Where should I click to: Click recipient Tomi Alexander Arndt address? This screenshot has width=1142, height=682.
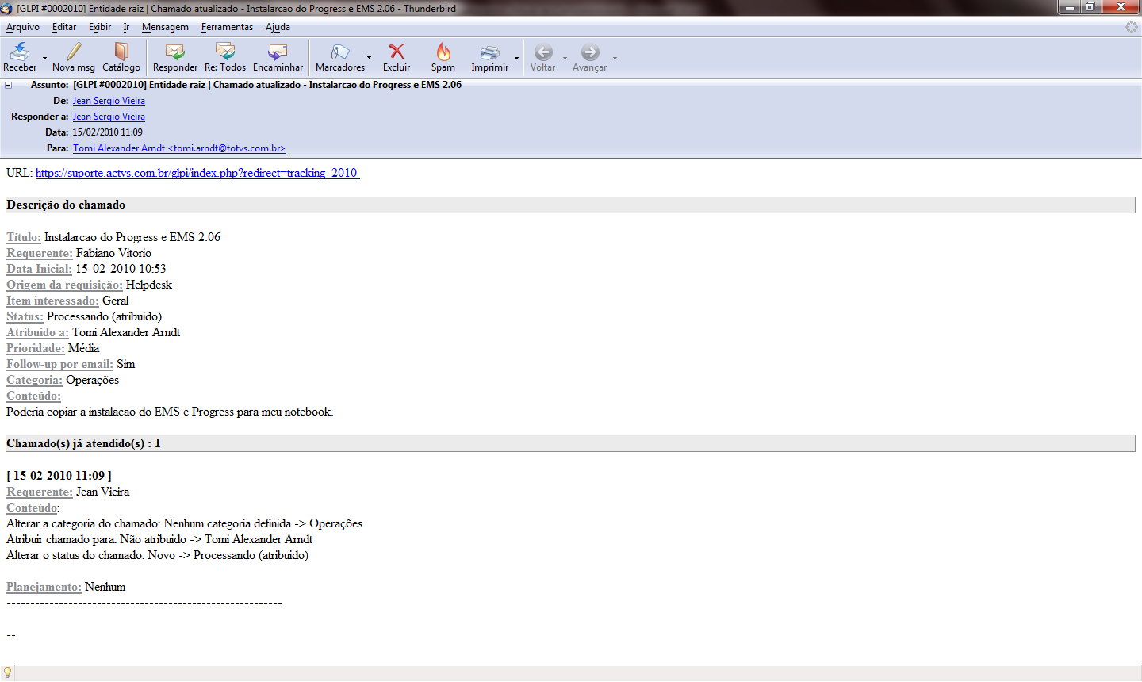coord(179,148)
